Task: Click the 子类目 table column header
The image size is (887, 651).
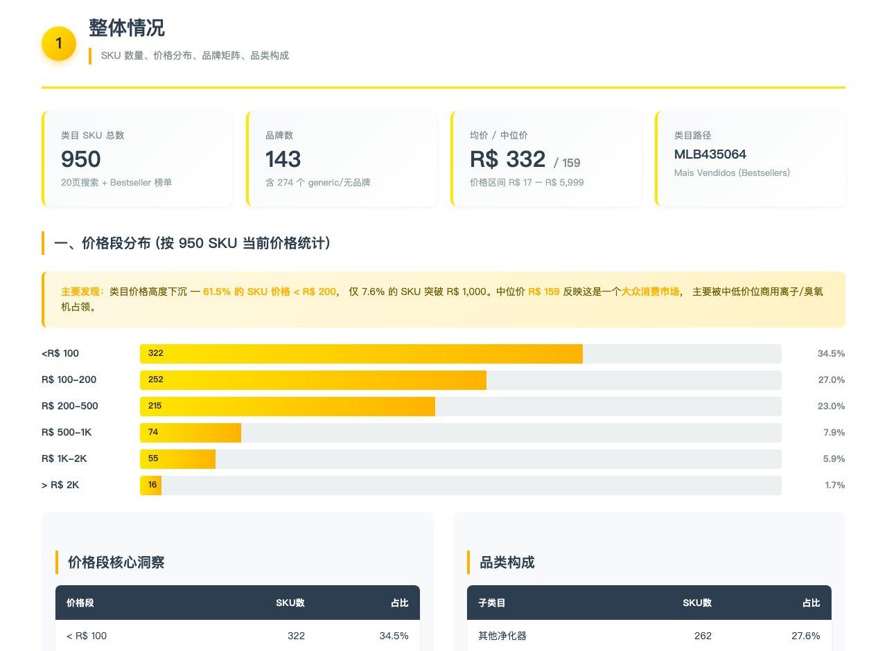Action: click(x=492, y=603)
